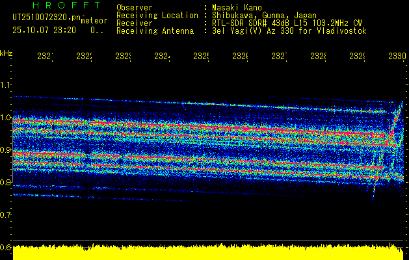Click the 2325 time axis label
Screen dimensions: 409x260
pos(202,56)
